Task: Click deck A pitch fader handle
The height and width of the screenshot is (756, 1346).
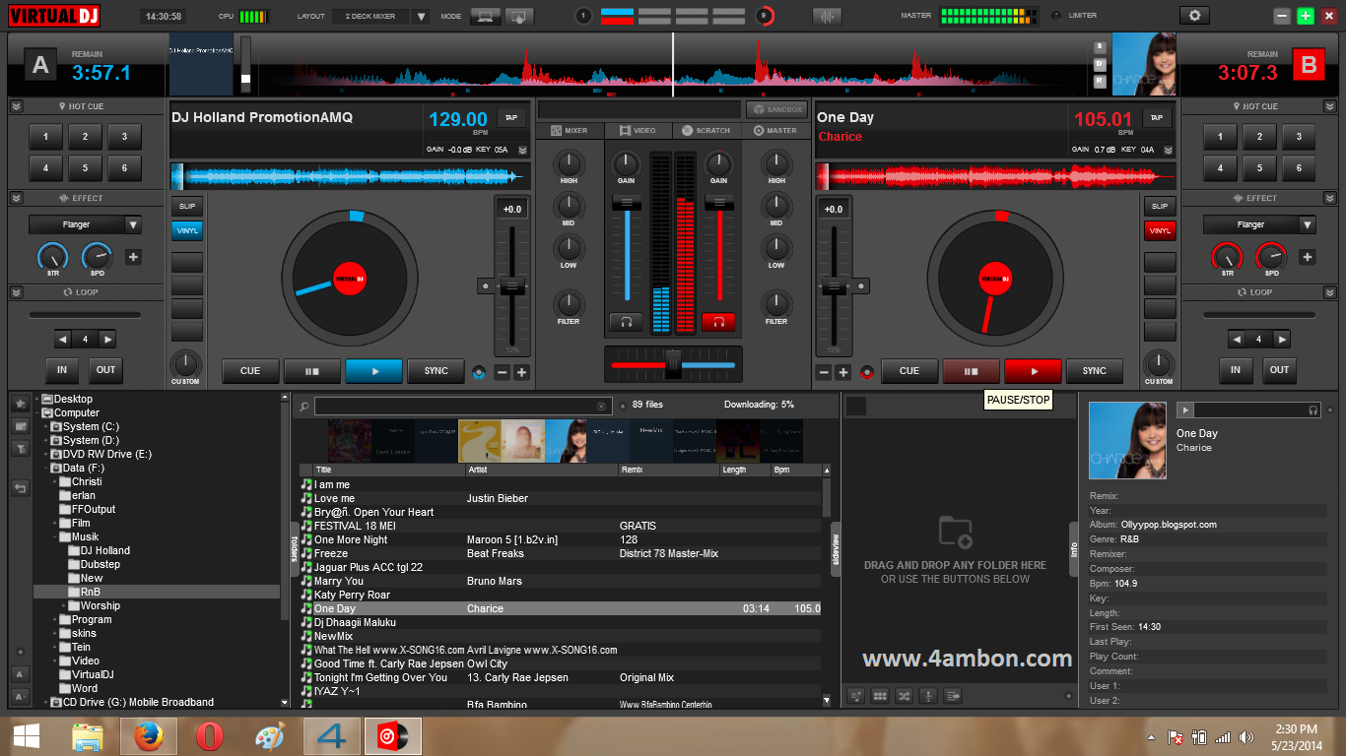Action: tap(511, 285)
